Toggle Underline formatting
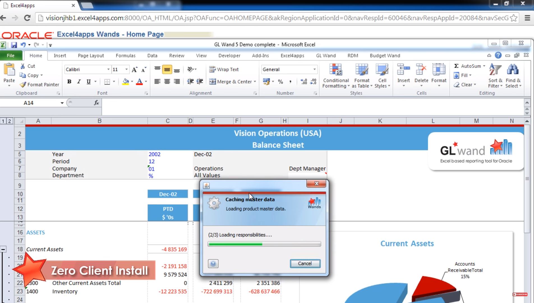 (89, 82)
